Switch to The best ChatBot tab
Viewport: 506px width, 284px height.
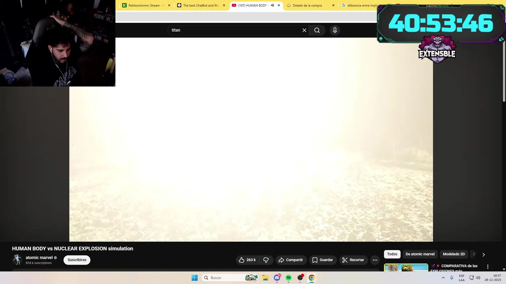pos(201,6)
